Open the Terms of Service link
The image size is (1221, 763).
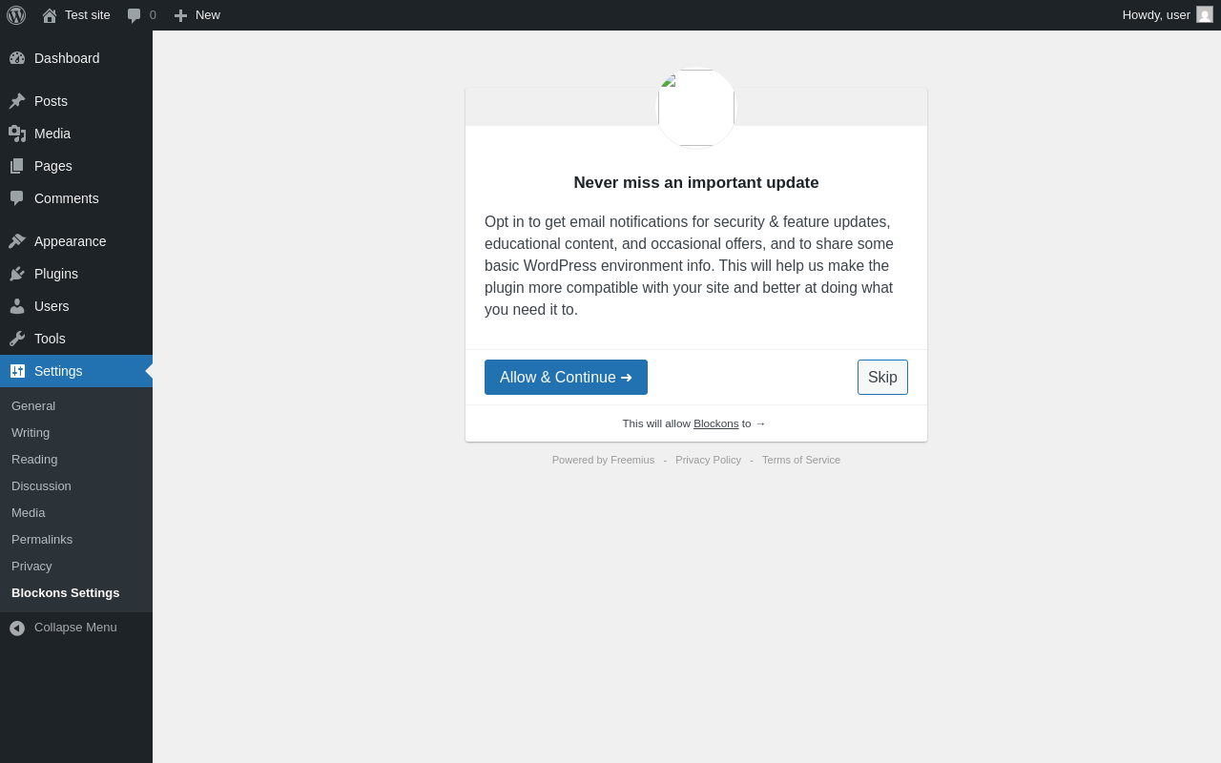(x=801, y=460)
